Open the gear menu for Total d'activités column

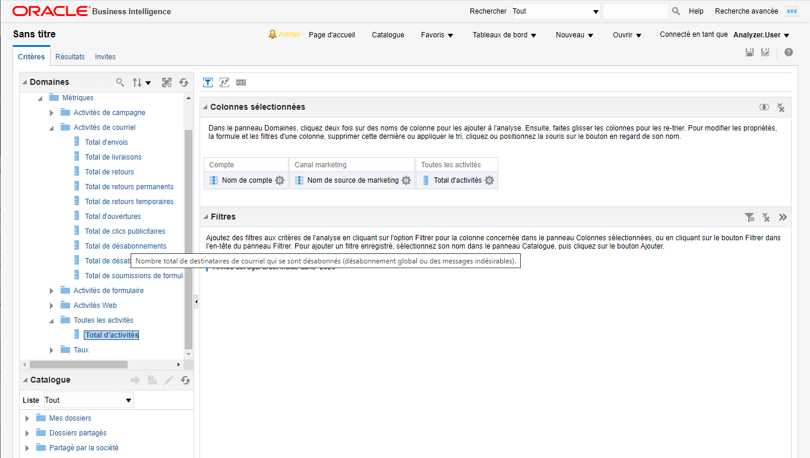(489, 180)
